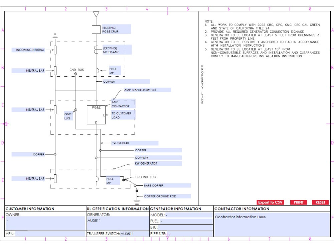Click the KW GENERATOR field
This screenshot has height=251, width=334.
click(158, 164)
